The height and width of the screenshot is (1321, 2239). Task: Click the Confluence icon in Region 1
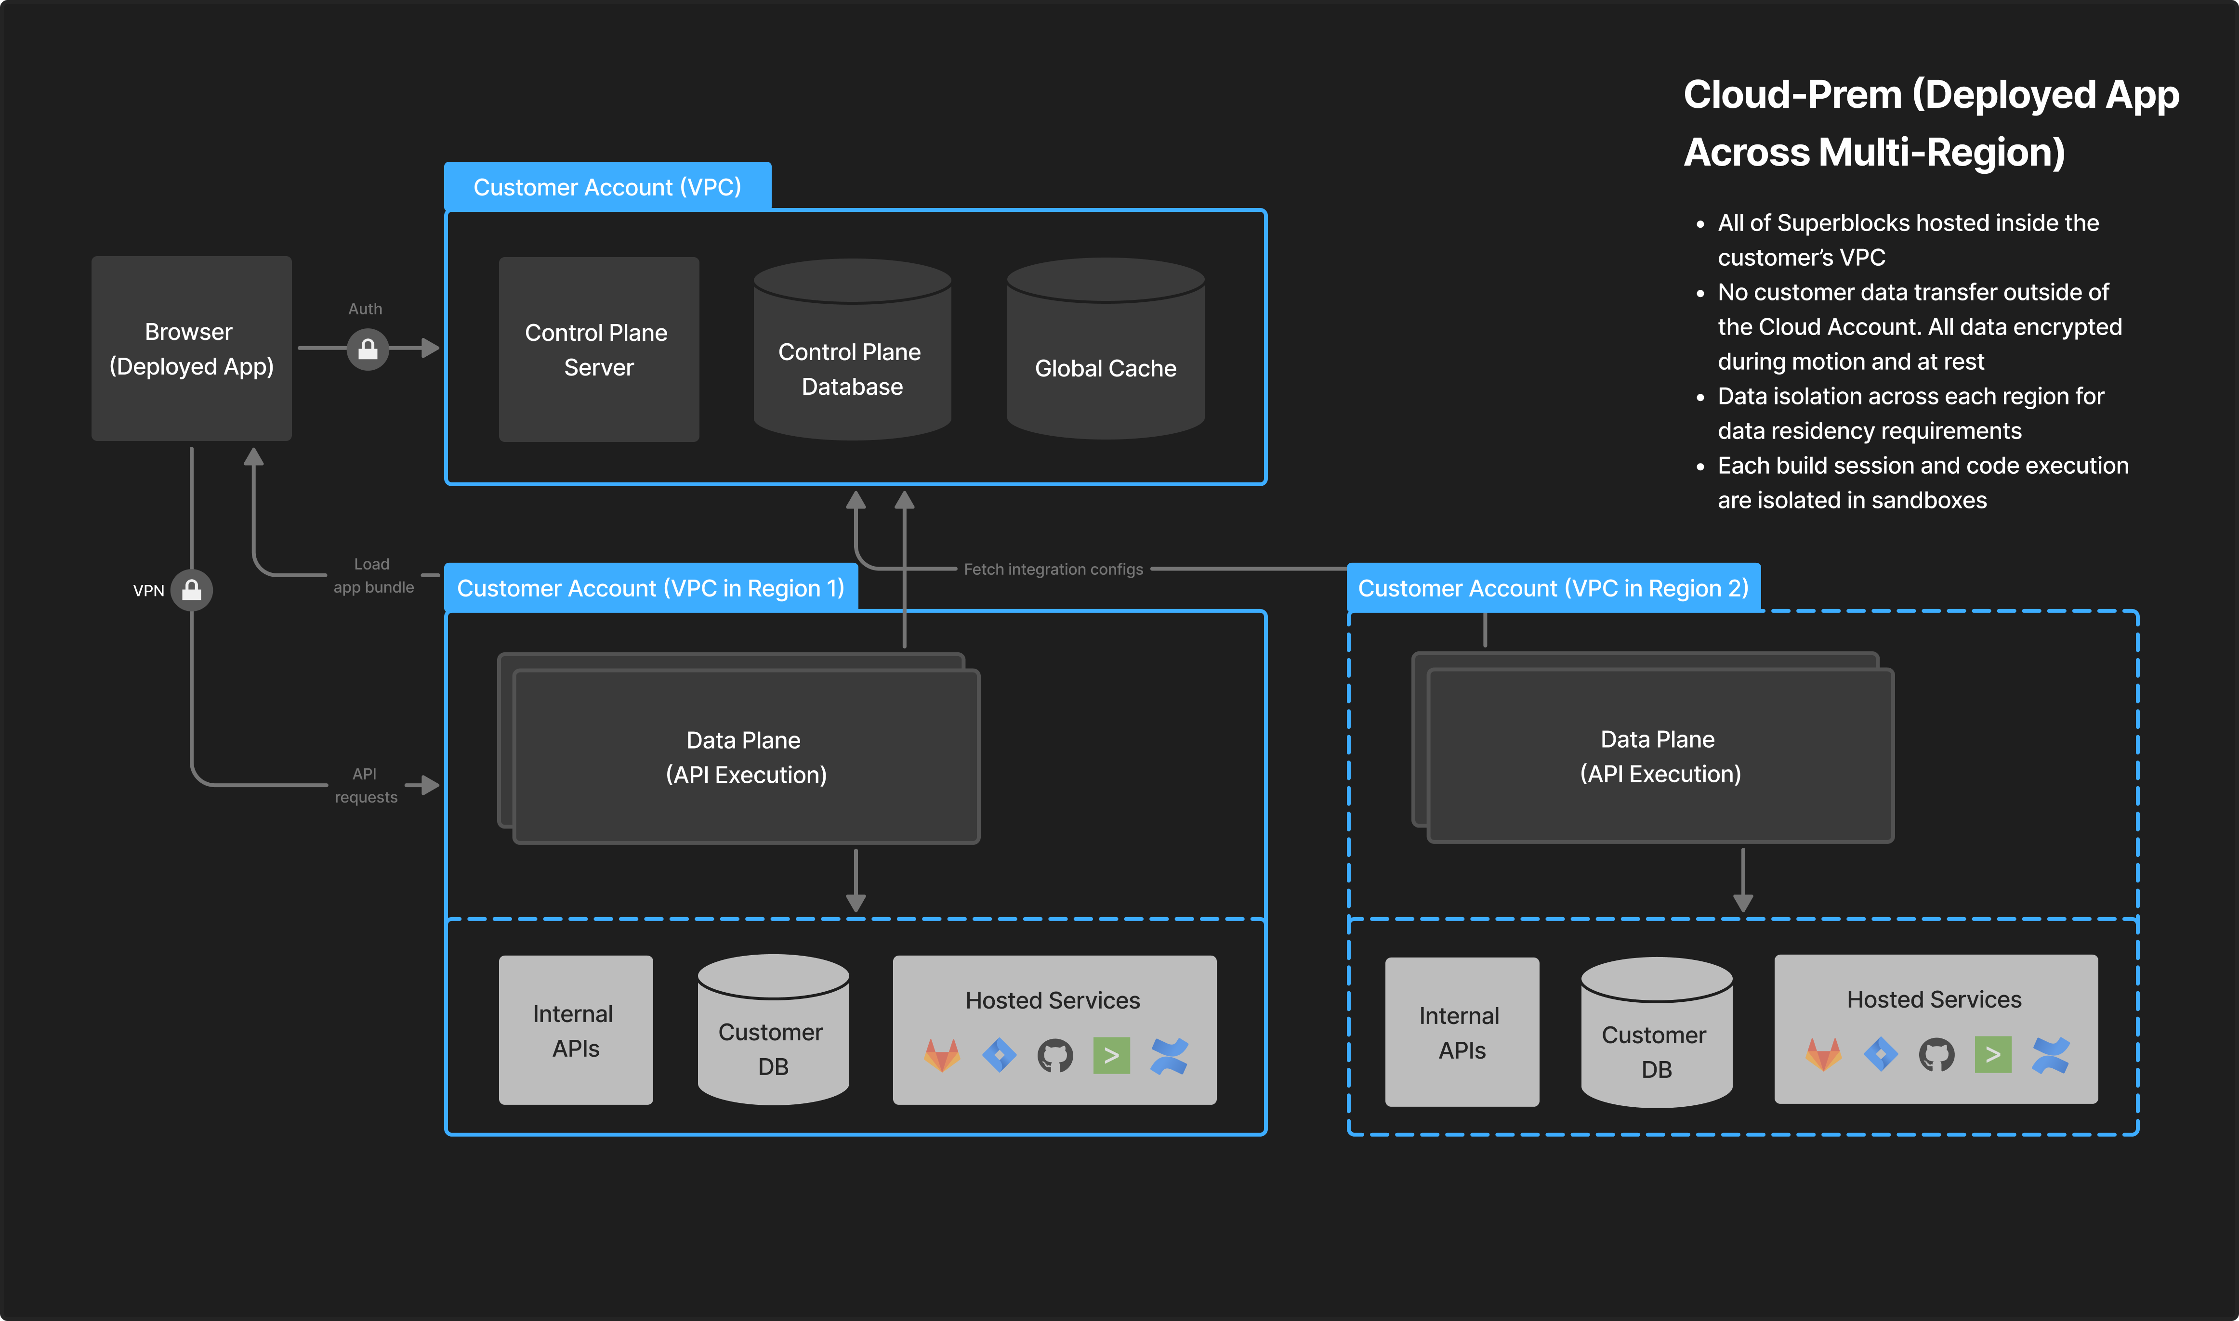point(1169,1056)
